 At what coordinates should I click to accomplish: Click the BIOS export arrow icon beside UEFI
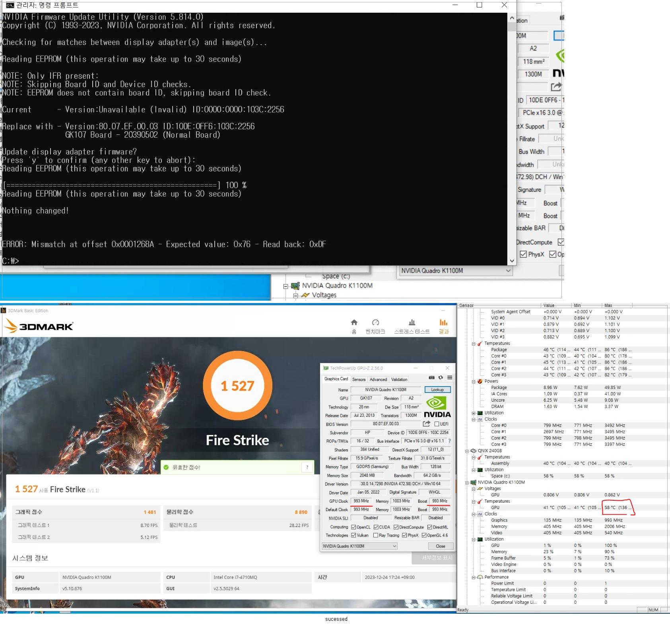tap(427, 424)
